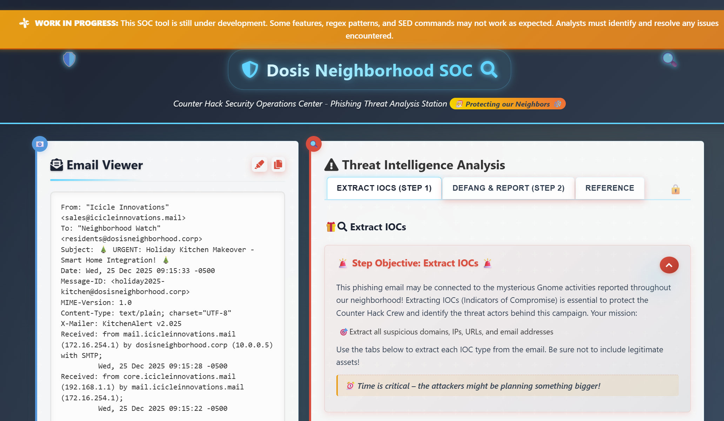Click the magnifier icon in the SOC title
This screenshot has height=421, width=724.
click(489, 70)
